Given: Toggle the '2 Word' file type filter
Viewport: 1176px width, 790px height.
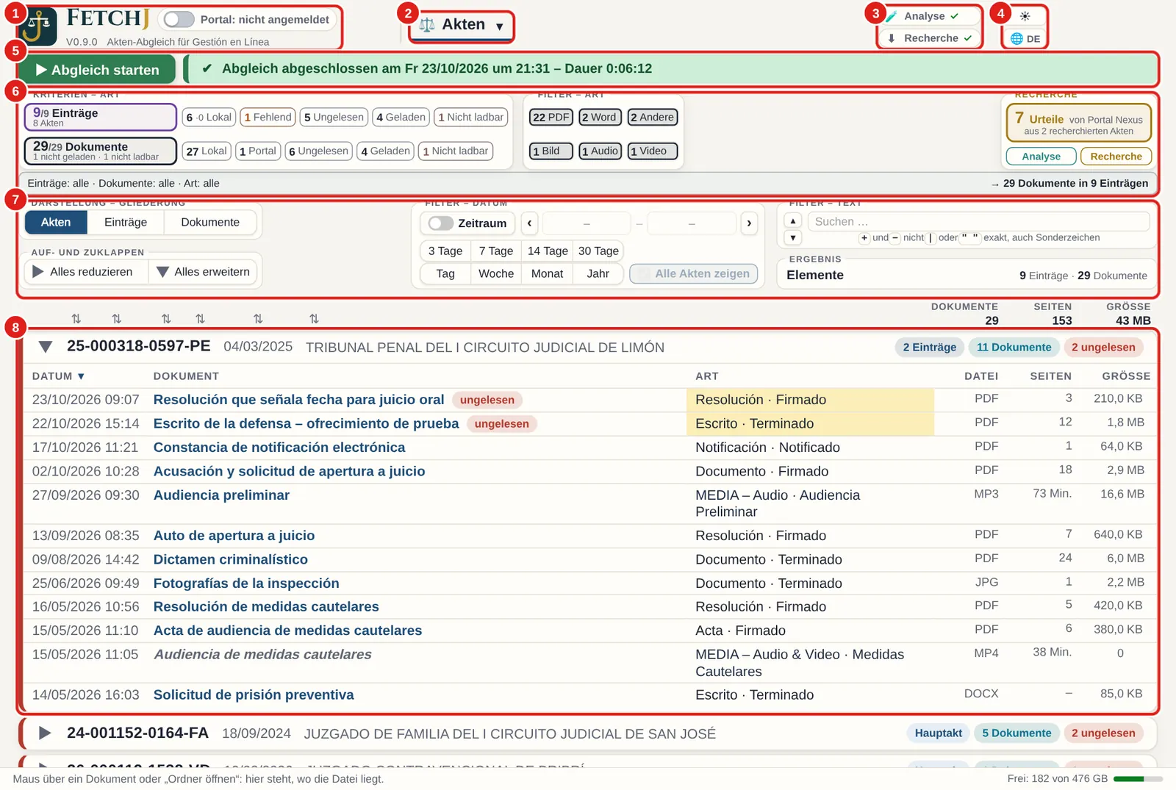Looking at the screenshot, I should pyautogui.click(x=600, y=117).
